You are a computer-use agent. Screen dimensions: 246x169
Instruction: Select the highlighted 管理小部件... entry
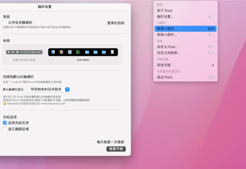(x=185, y=29)
